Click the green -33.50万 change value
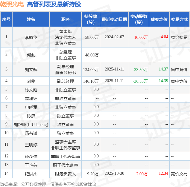 [140, 70]
